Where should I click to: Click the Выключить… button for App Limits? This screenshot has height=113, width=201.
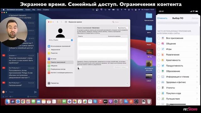(x=122, y=28)
